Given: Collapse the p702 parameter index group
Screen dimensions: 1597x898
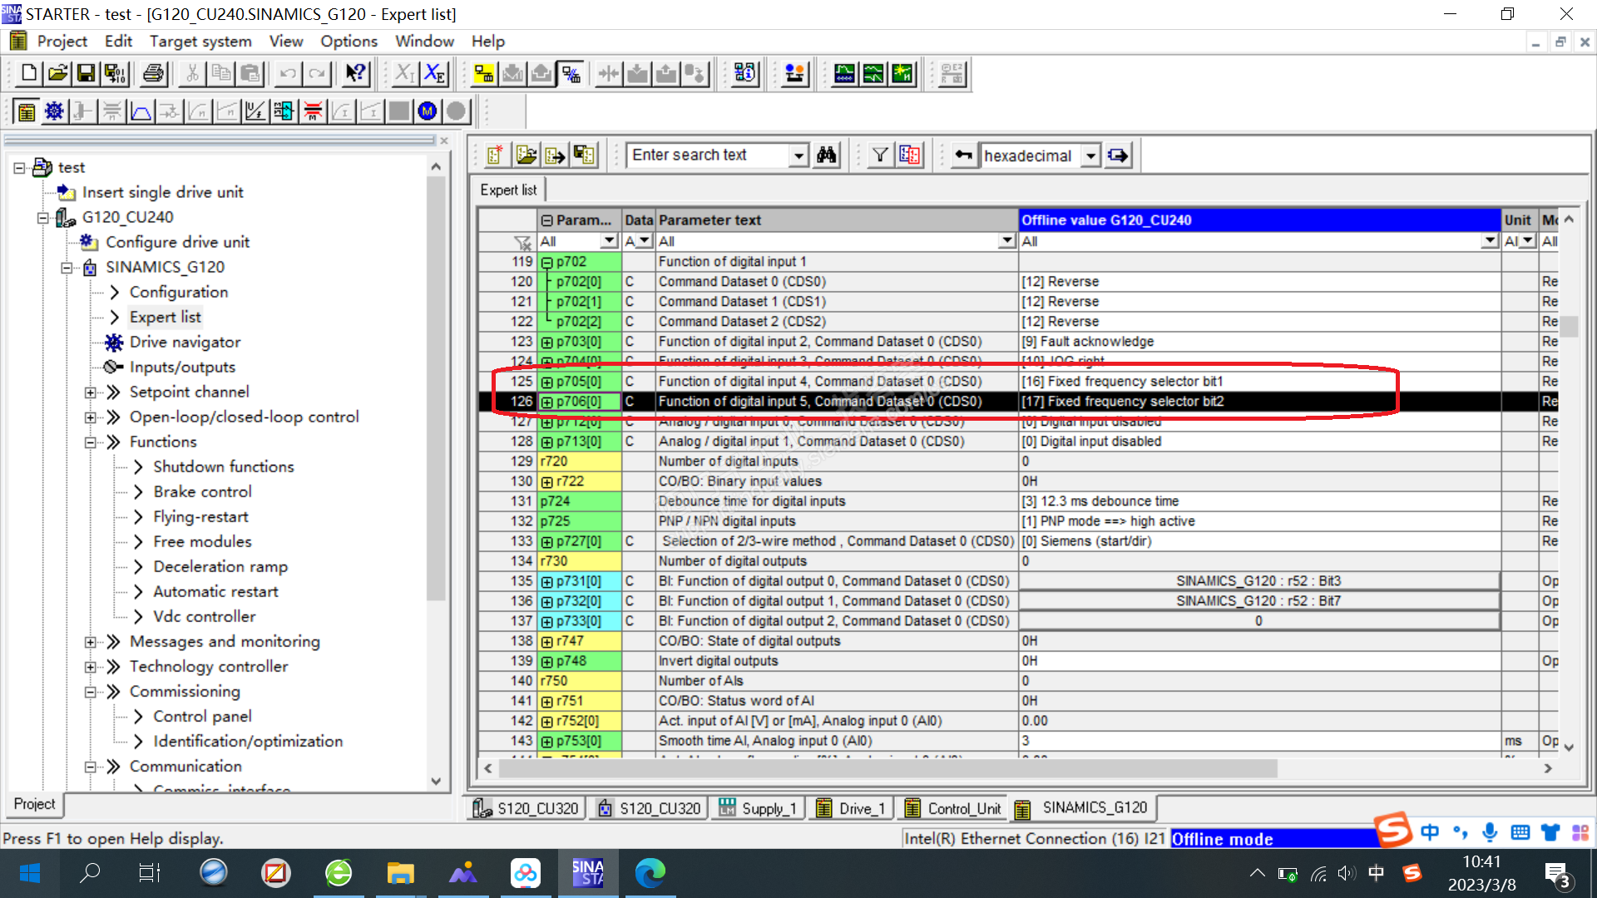Looking at the screenshot, I should 547,262.
